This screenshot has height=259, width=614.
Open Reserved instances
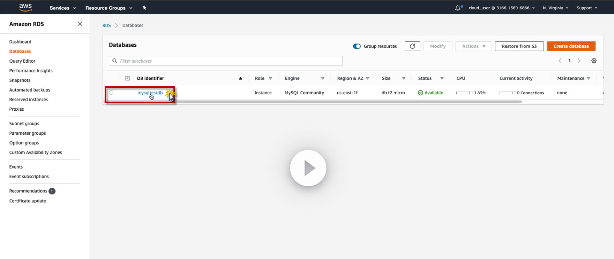point(29,100)
